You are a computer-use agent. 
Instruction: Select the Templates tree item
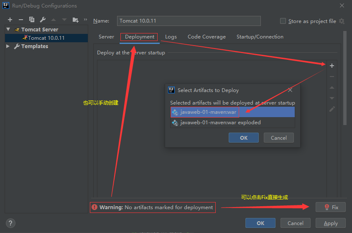35,46
